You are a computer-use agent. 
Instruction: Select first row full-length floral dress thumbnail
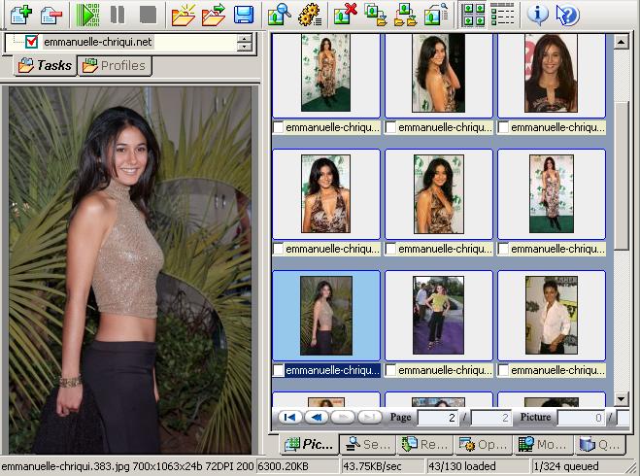tap(325, 73)
